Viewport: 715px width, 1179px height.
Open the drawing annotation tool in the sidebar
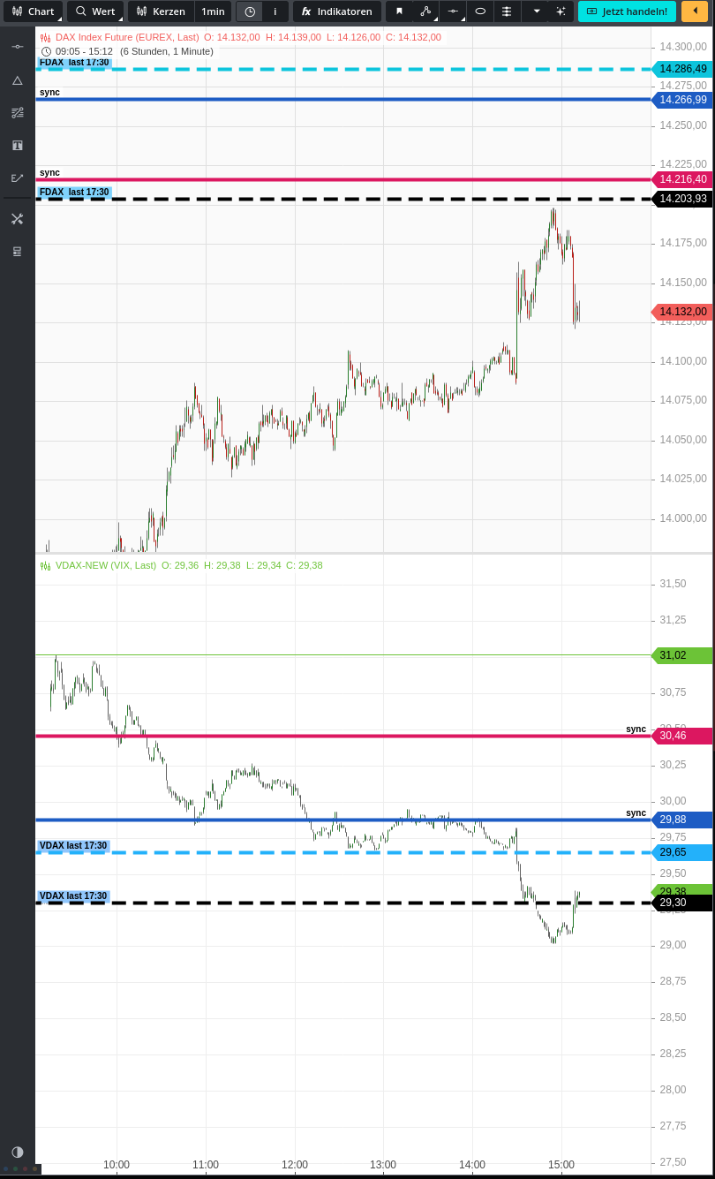(17, 112)
